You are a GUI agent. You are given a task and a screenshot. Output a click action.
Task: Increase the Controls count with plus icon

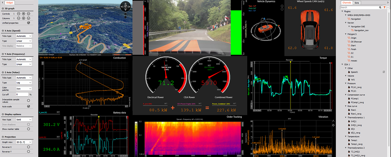coord(23,14)
